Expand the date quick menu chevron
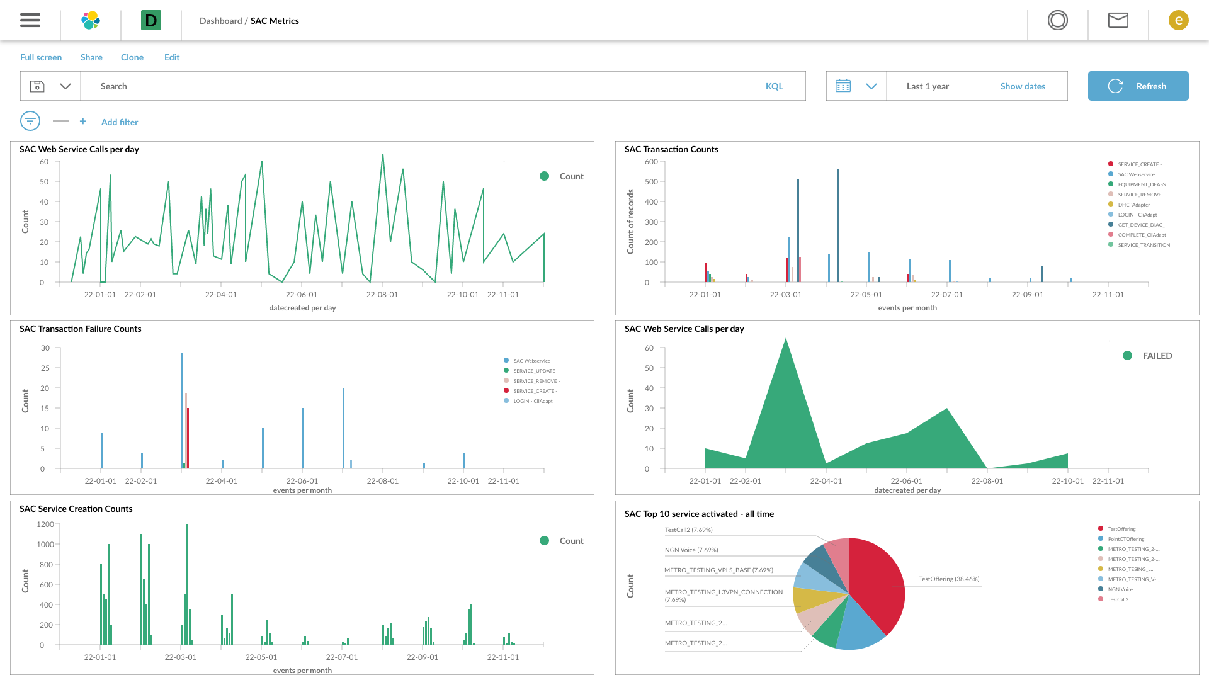Screen dimensions: 1209x680 pyautogui.click(x=871, y=86)
